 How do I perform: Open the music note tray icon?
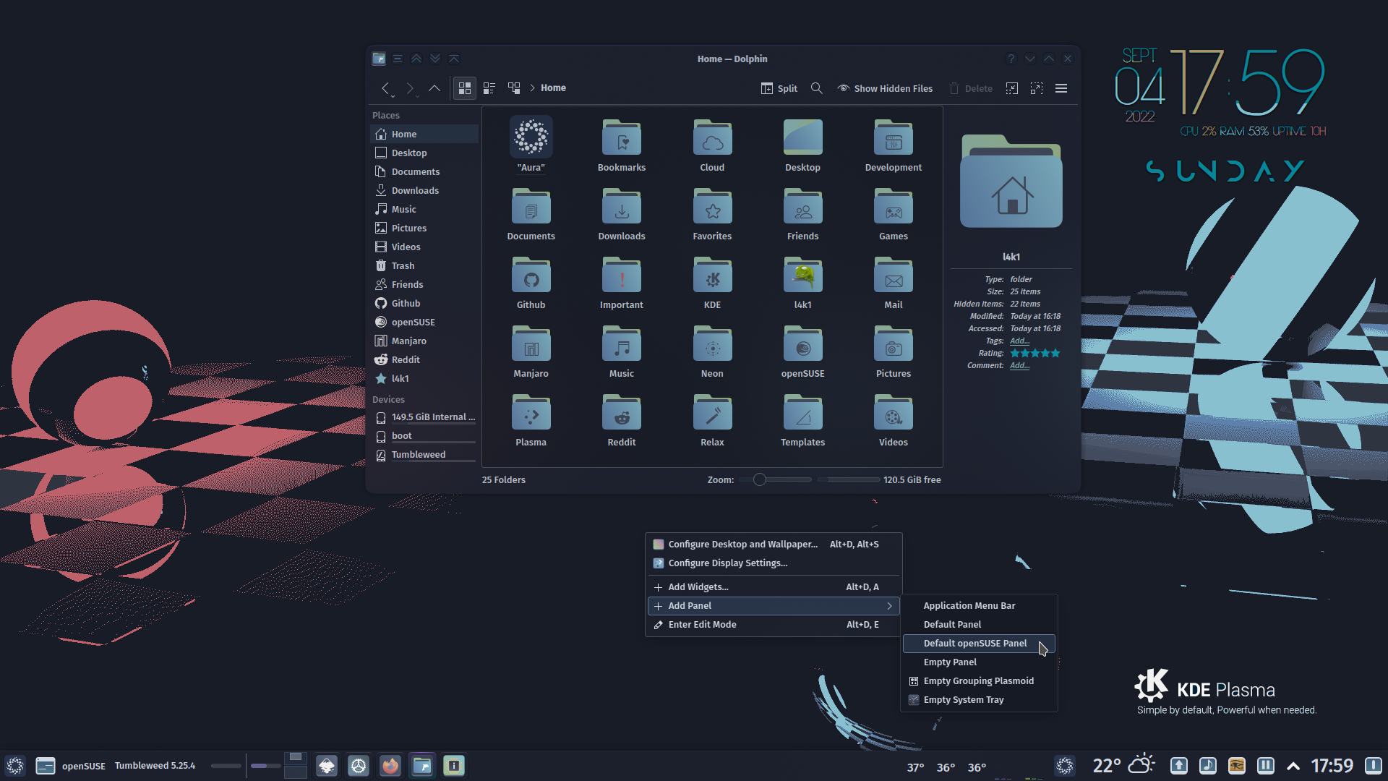coord(1207,765)
